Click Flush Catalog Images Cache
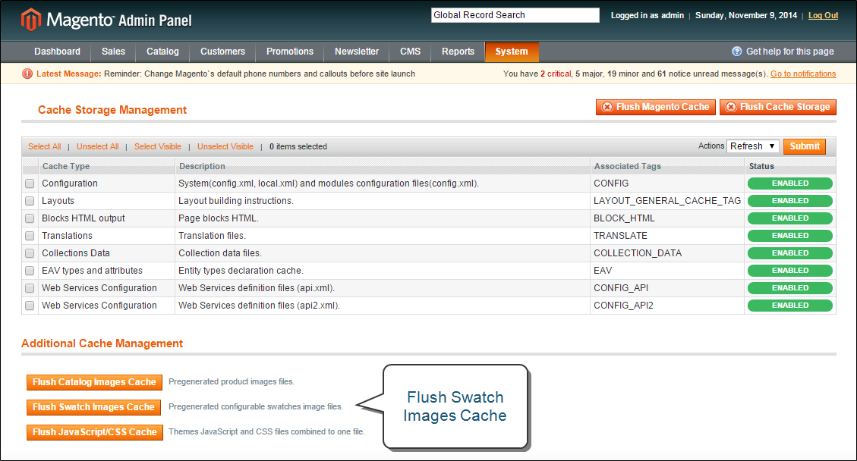 (94, 382)
